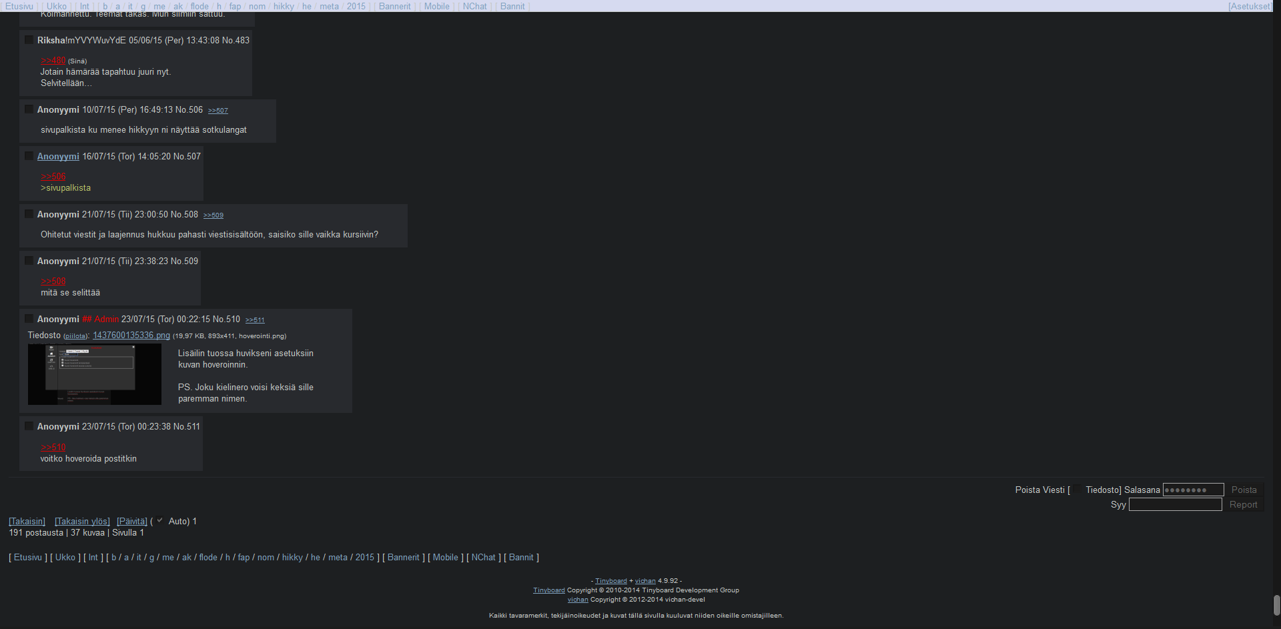The image size is (1281, 629).
Task: Hide the file via piilota link
Action: [75, 336]
